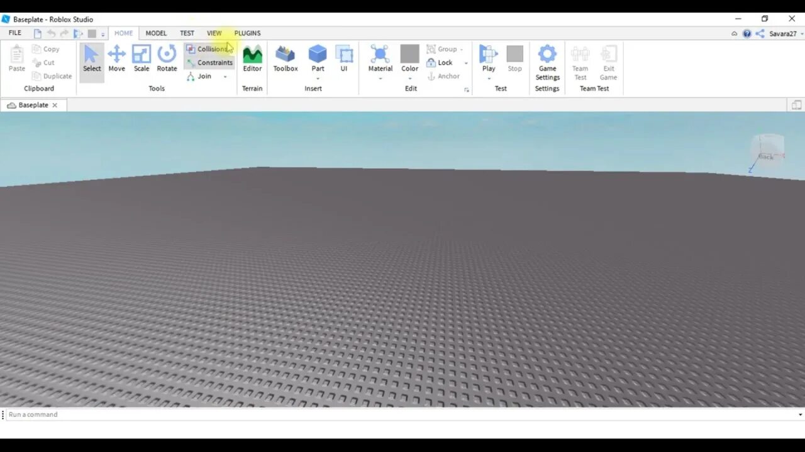
Task: Switch to the PLUGINS tab
Action: point(247,33)
